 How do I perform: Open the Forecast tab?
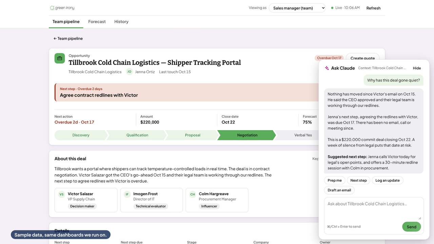97,22
